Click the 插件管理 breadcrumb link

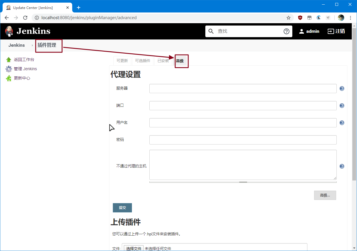click(x=47, y=45)
